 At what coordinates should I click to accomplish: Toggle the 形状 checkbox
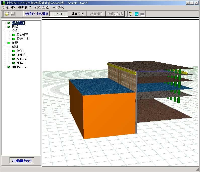coord(9,27)
